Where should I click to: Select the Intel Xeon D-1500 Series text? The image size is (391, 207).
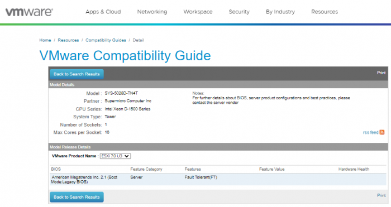(x=127, y=109)
